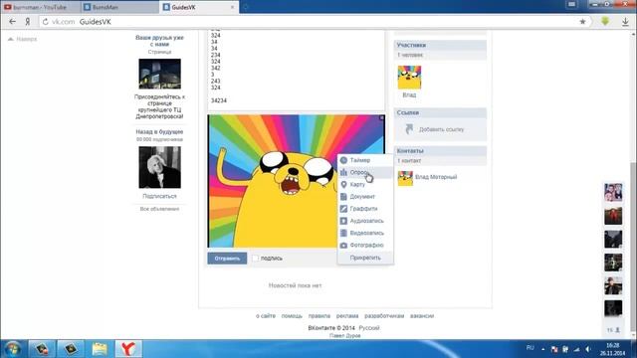Open browser downloads arrow icon
This screenshot has width=637, height=358.
(x=625, y=22)
